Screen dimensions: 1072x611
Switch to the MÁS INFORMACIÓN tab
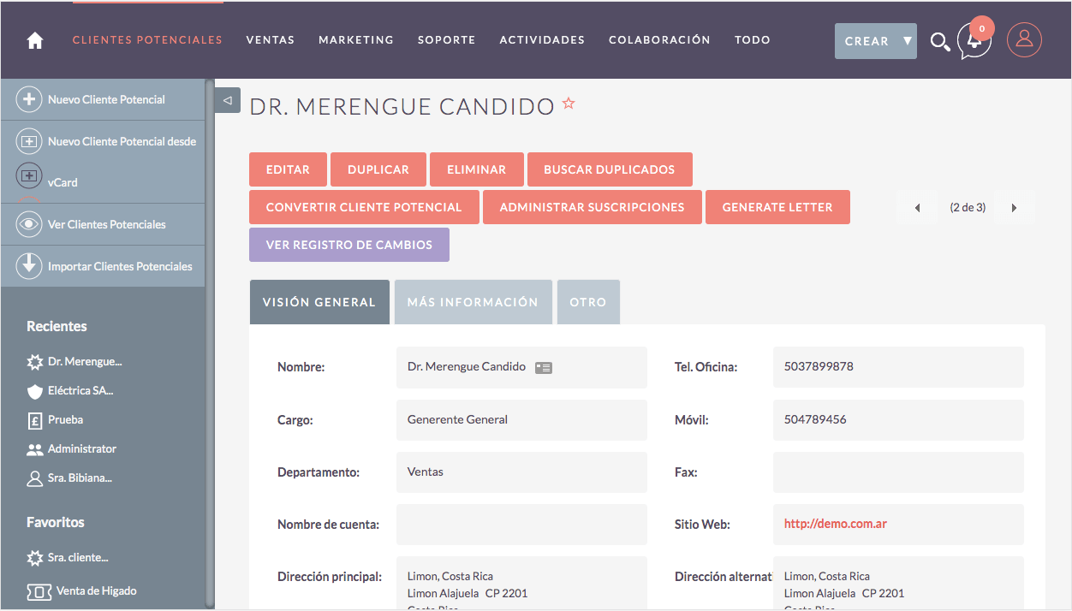click(x=473, y=302)
